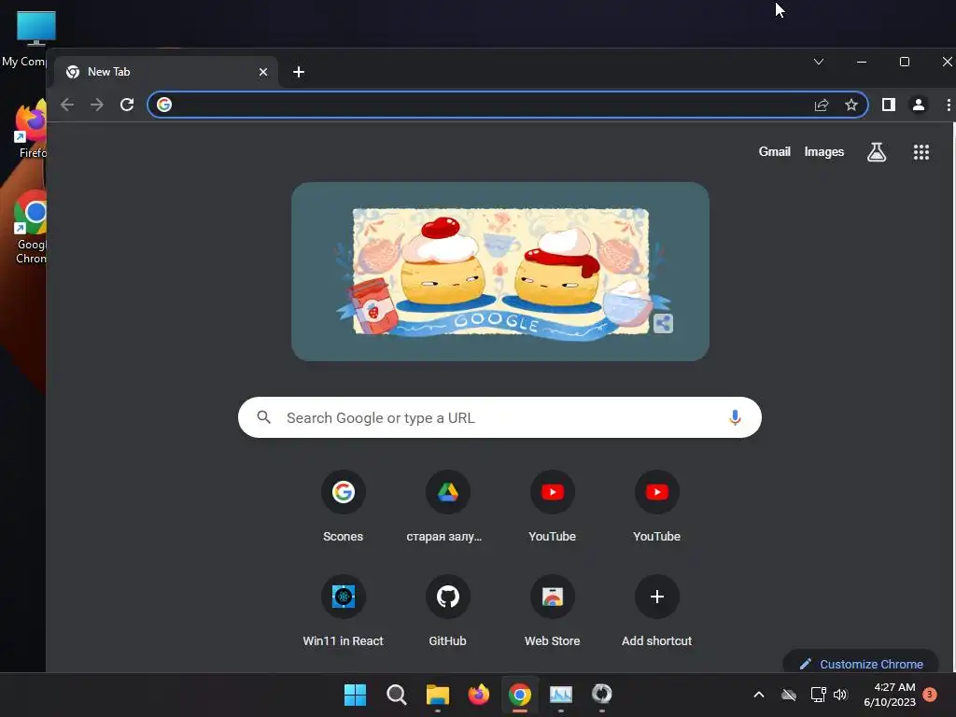Open the Google Doodle image

(500, 272)
